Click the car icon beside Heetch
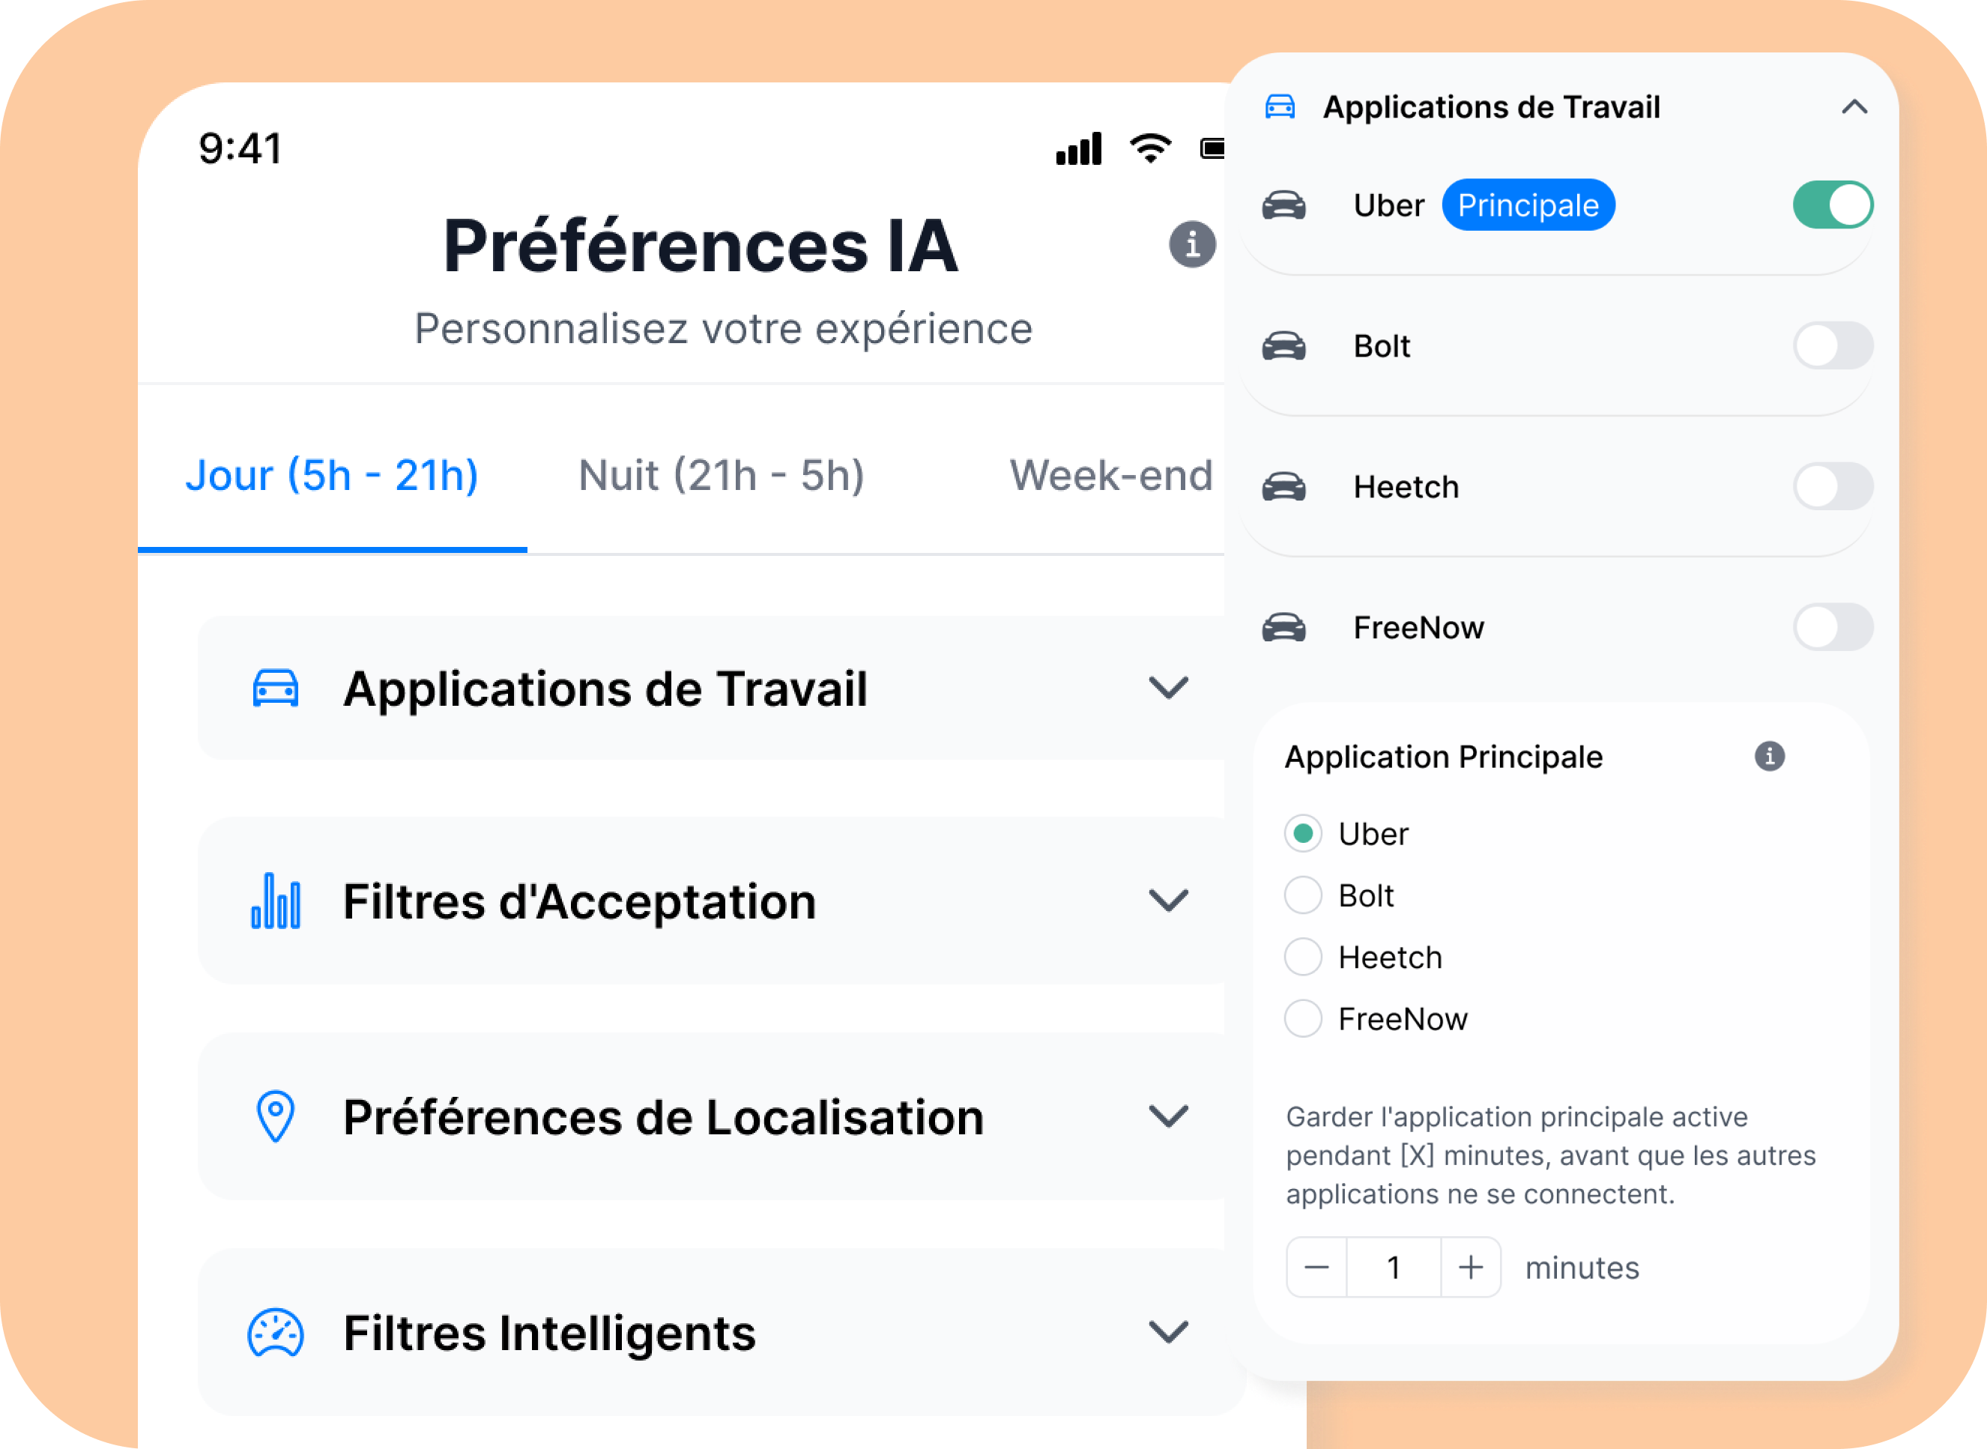1987x1449 pixels. pos(1283,487)
